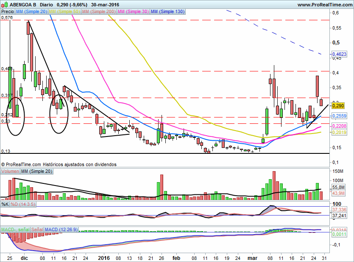Image resolution: width=354 pixels, height=262 pixels.
Task: Select the MM (Simple 20) price legend
Action: pyautogui.click(x=32, y=11)
